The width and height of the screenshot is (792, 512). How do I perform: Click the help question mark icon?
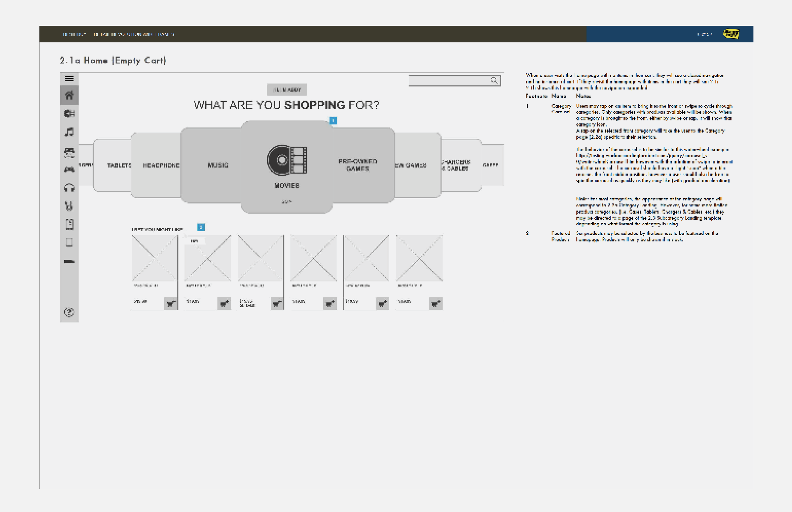(x=69, y=312)
